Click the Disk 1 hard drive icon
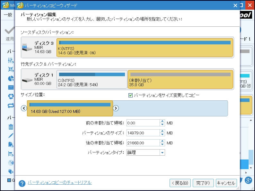Viewport: 255px width, 191px height. coord(27,80)
